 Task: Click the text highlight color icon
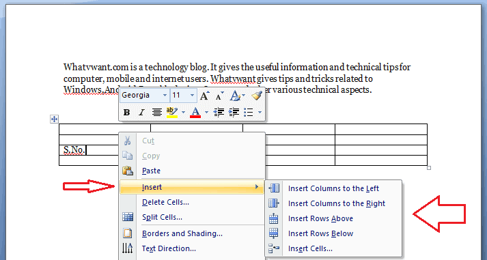tap(172, 112)
